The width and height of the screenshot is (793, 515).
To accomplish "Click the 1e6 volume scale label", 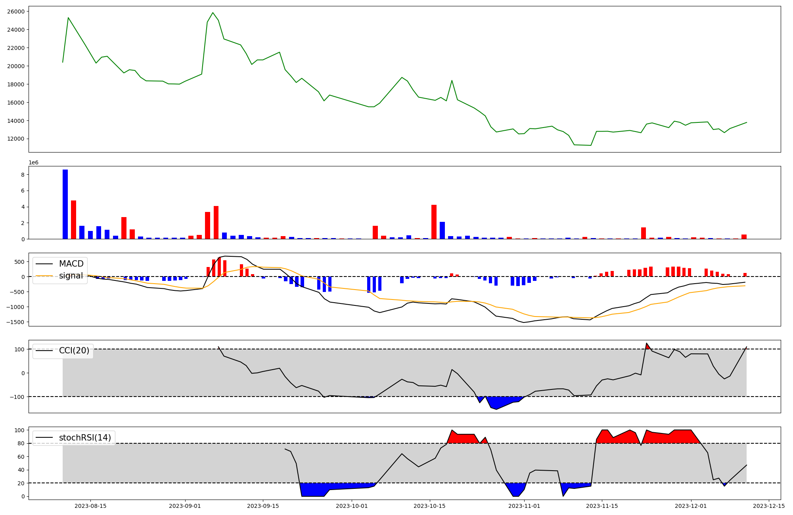I will pyautogui.click(x=33, y=163).
